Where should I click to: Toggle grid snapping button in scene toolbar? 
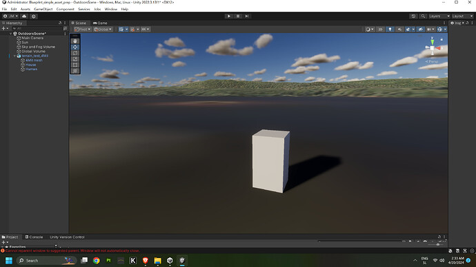132,30
